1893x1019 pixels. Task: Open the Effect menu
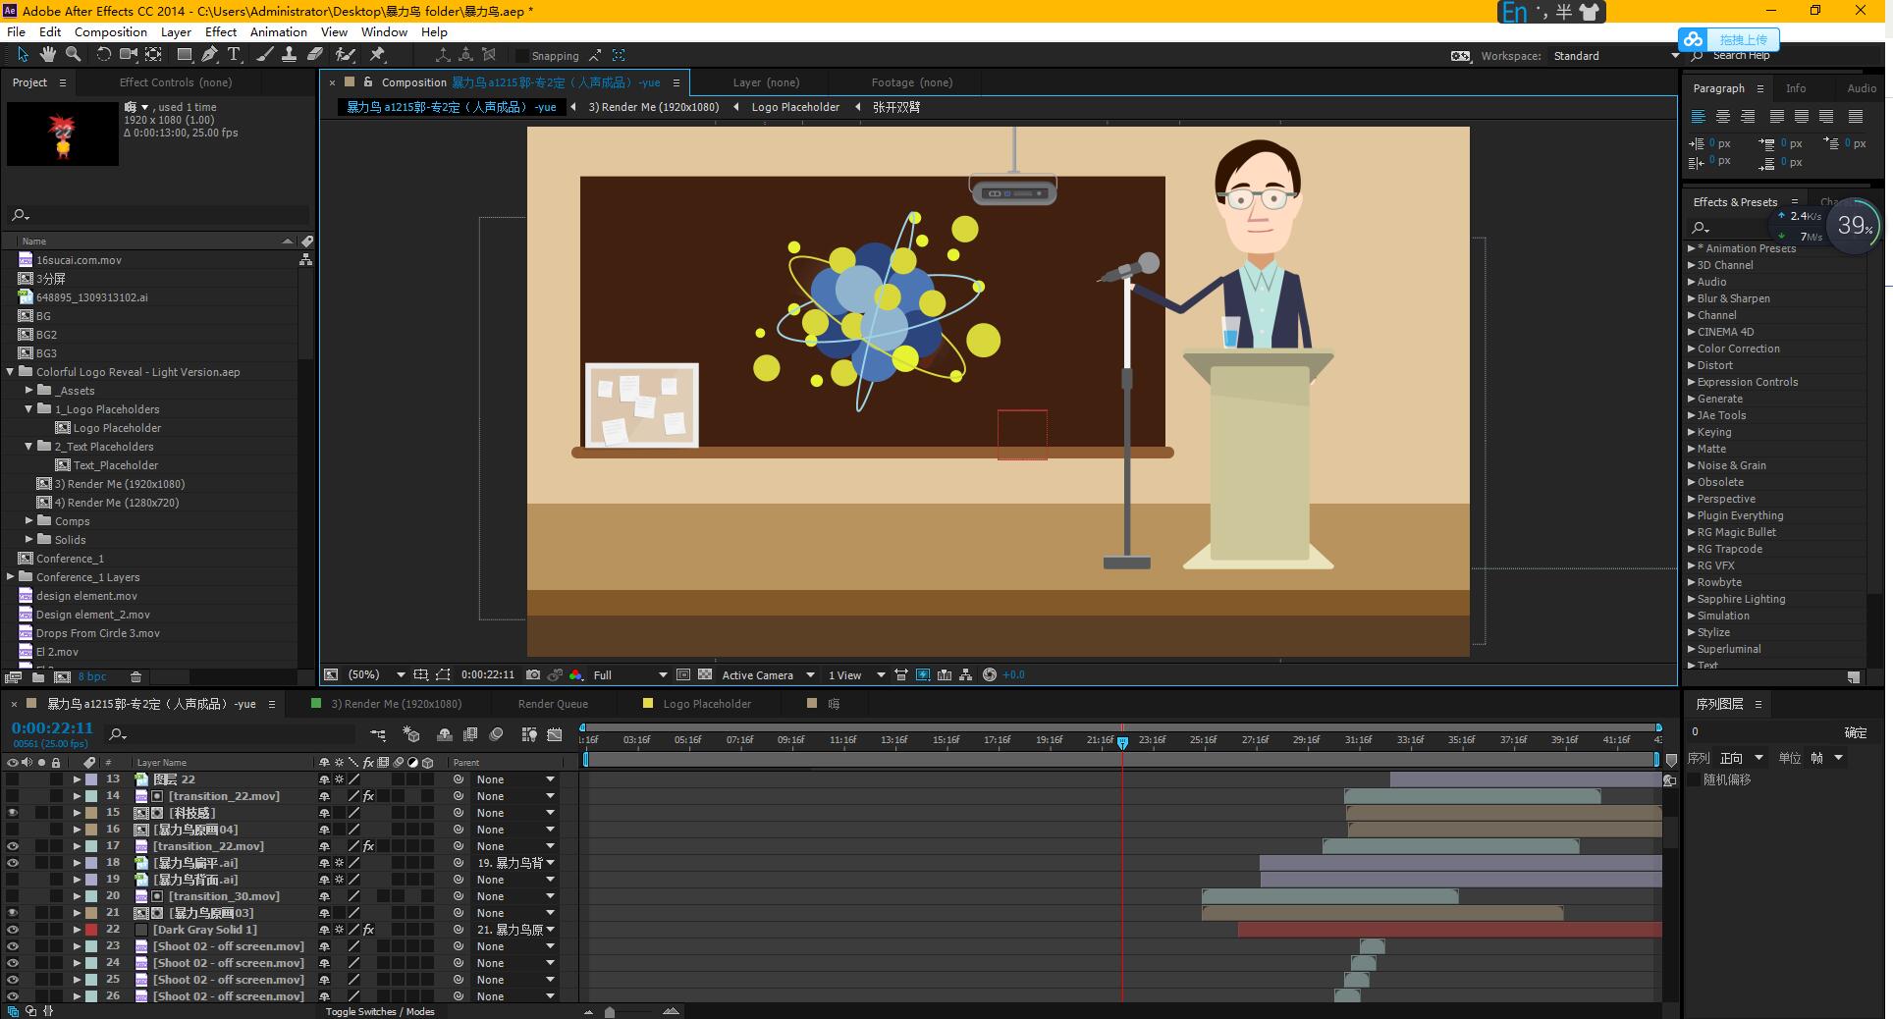point(221,31)
